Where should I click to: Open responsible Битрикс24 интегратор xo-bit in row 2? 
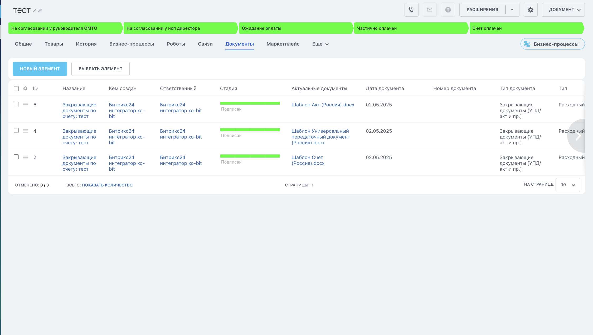click(x=181, y=160)
